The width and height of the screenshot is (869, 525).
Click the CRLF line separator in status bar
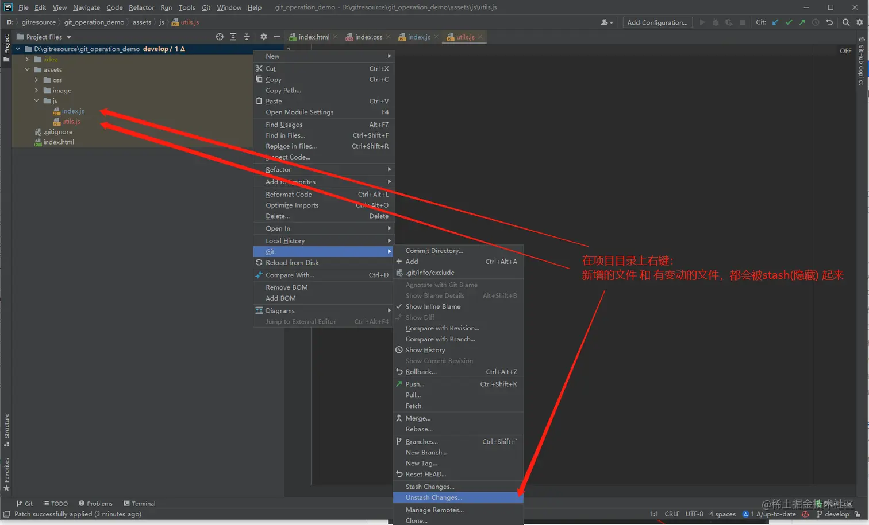click(x=672, y=514)
